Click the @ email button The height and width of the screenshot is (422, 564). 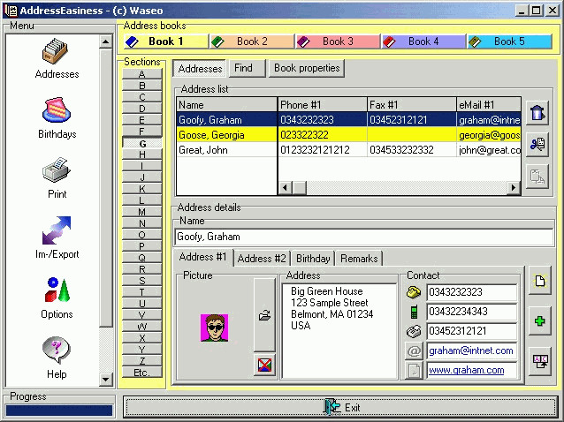[414, 350]
